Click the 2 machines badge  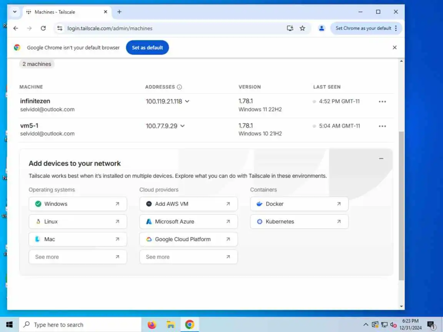(x=37, y=64)
